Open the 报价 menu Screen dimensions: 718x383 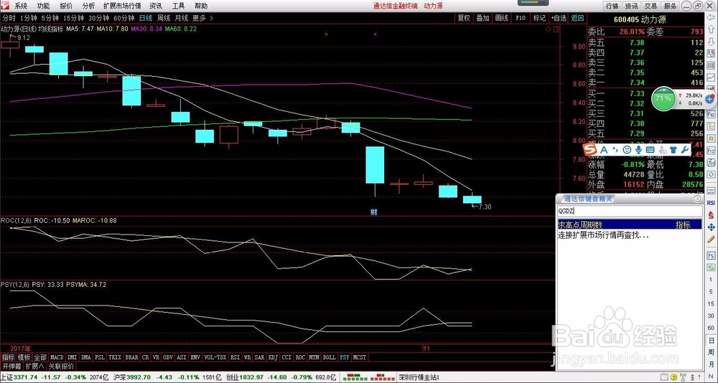click(66, 6)
